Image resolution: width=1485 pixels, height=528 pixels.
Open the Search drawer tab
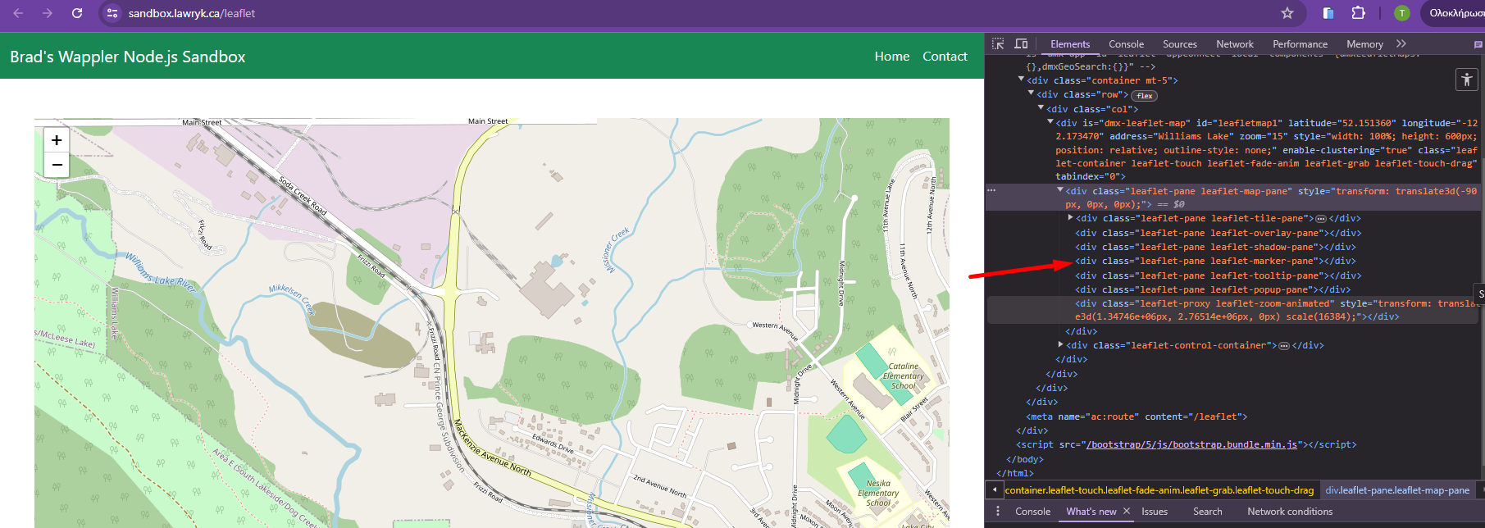pyautogui.click(x=1207, y=512)
